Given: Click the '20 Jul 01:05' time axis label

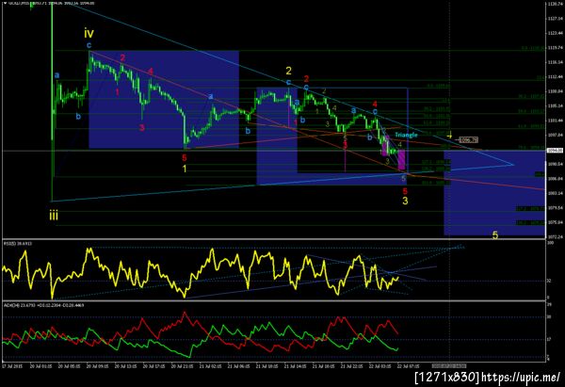Looking at the screenshot, I should (x=41, y=366).
